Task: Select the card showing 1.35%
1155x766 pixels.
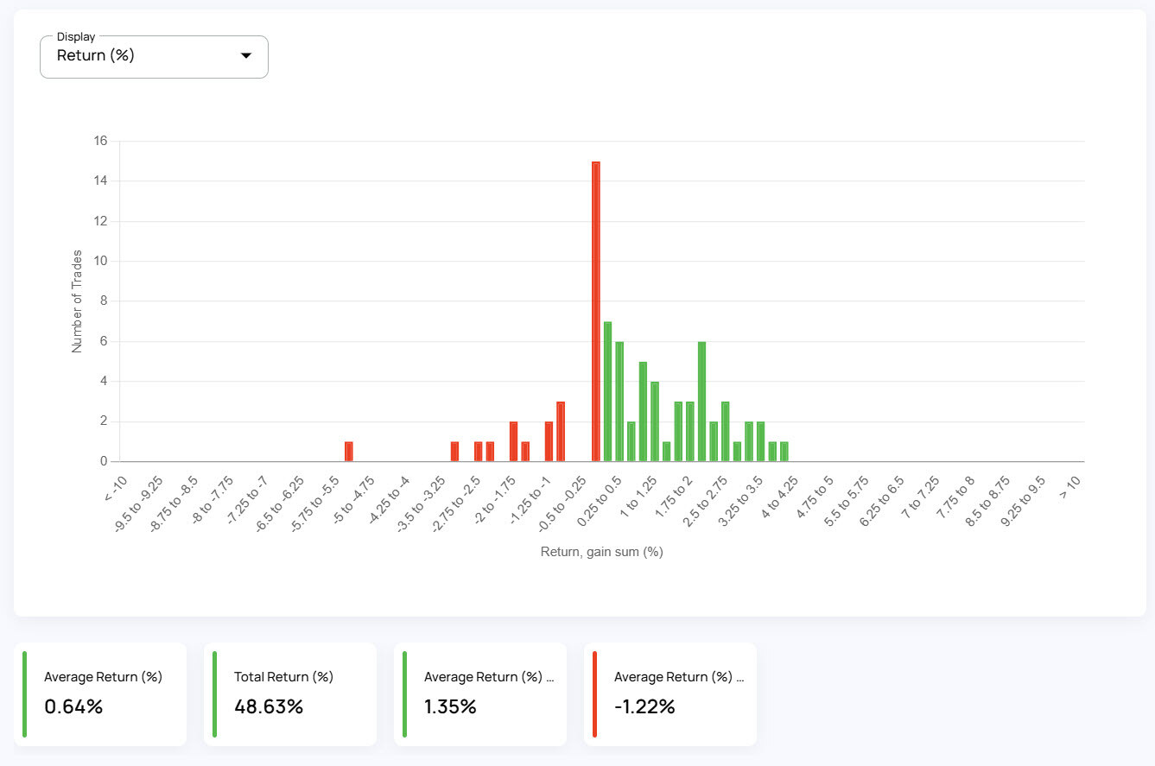Action: tap(480, 694)
